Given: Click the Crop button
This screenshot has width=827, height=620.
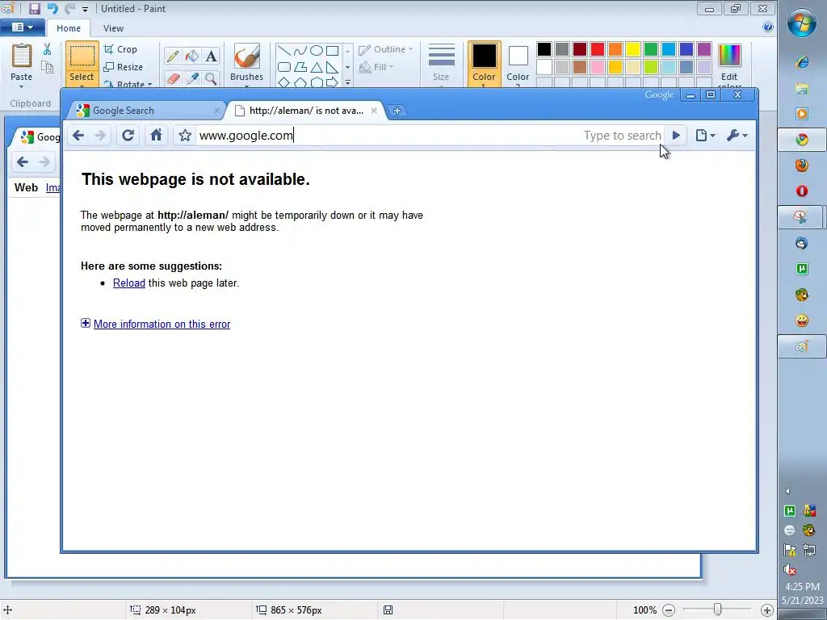Looking at the screenshot, I should [121, 49].
